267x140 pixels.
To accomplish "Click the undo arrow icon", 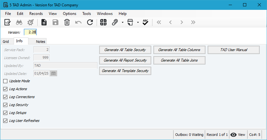I will pyautogui.click(x=78, y=22).
